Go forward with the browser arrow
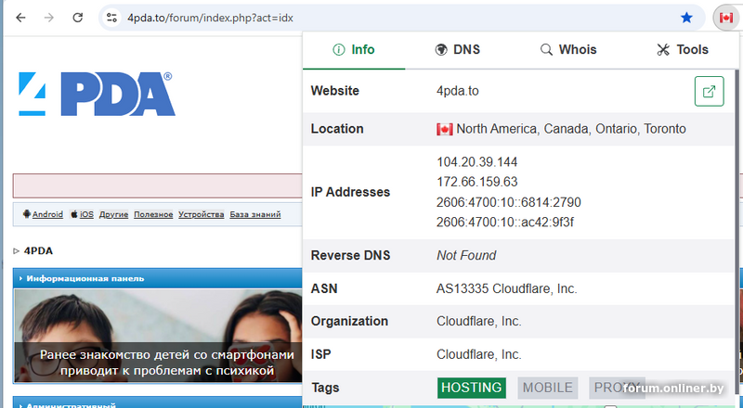The width and height of the screenshot is (743, 408). pos(49,18)
